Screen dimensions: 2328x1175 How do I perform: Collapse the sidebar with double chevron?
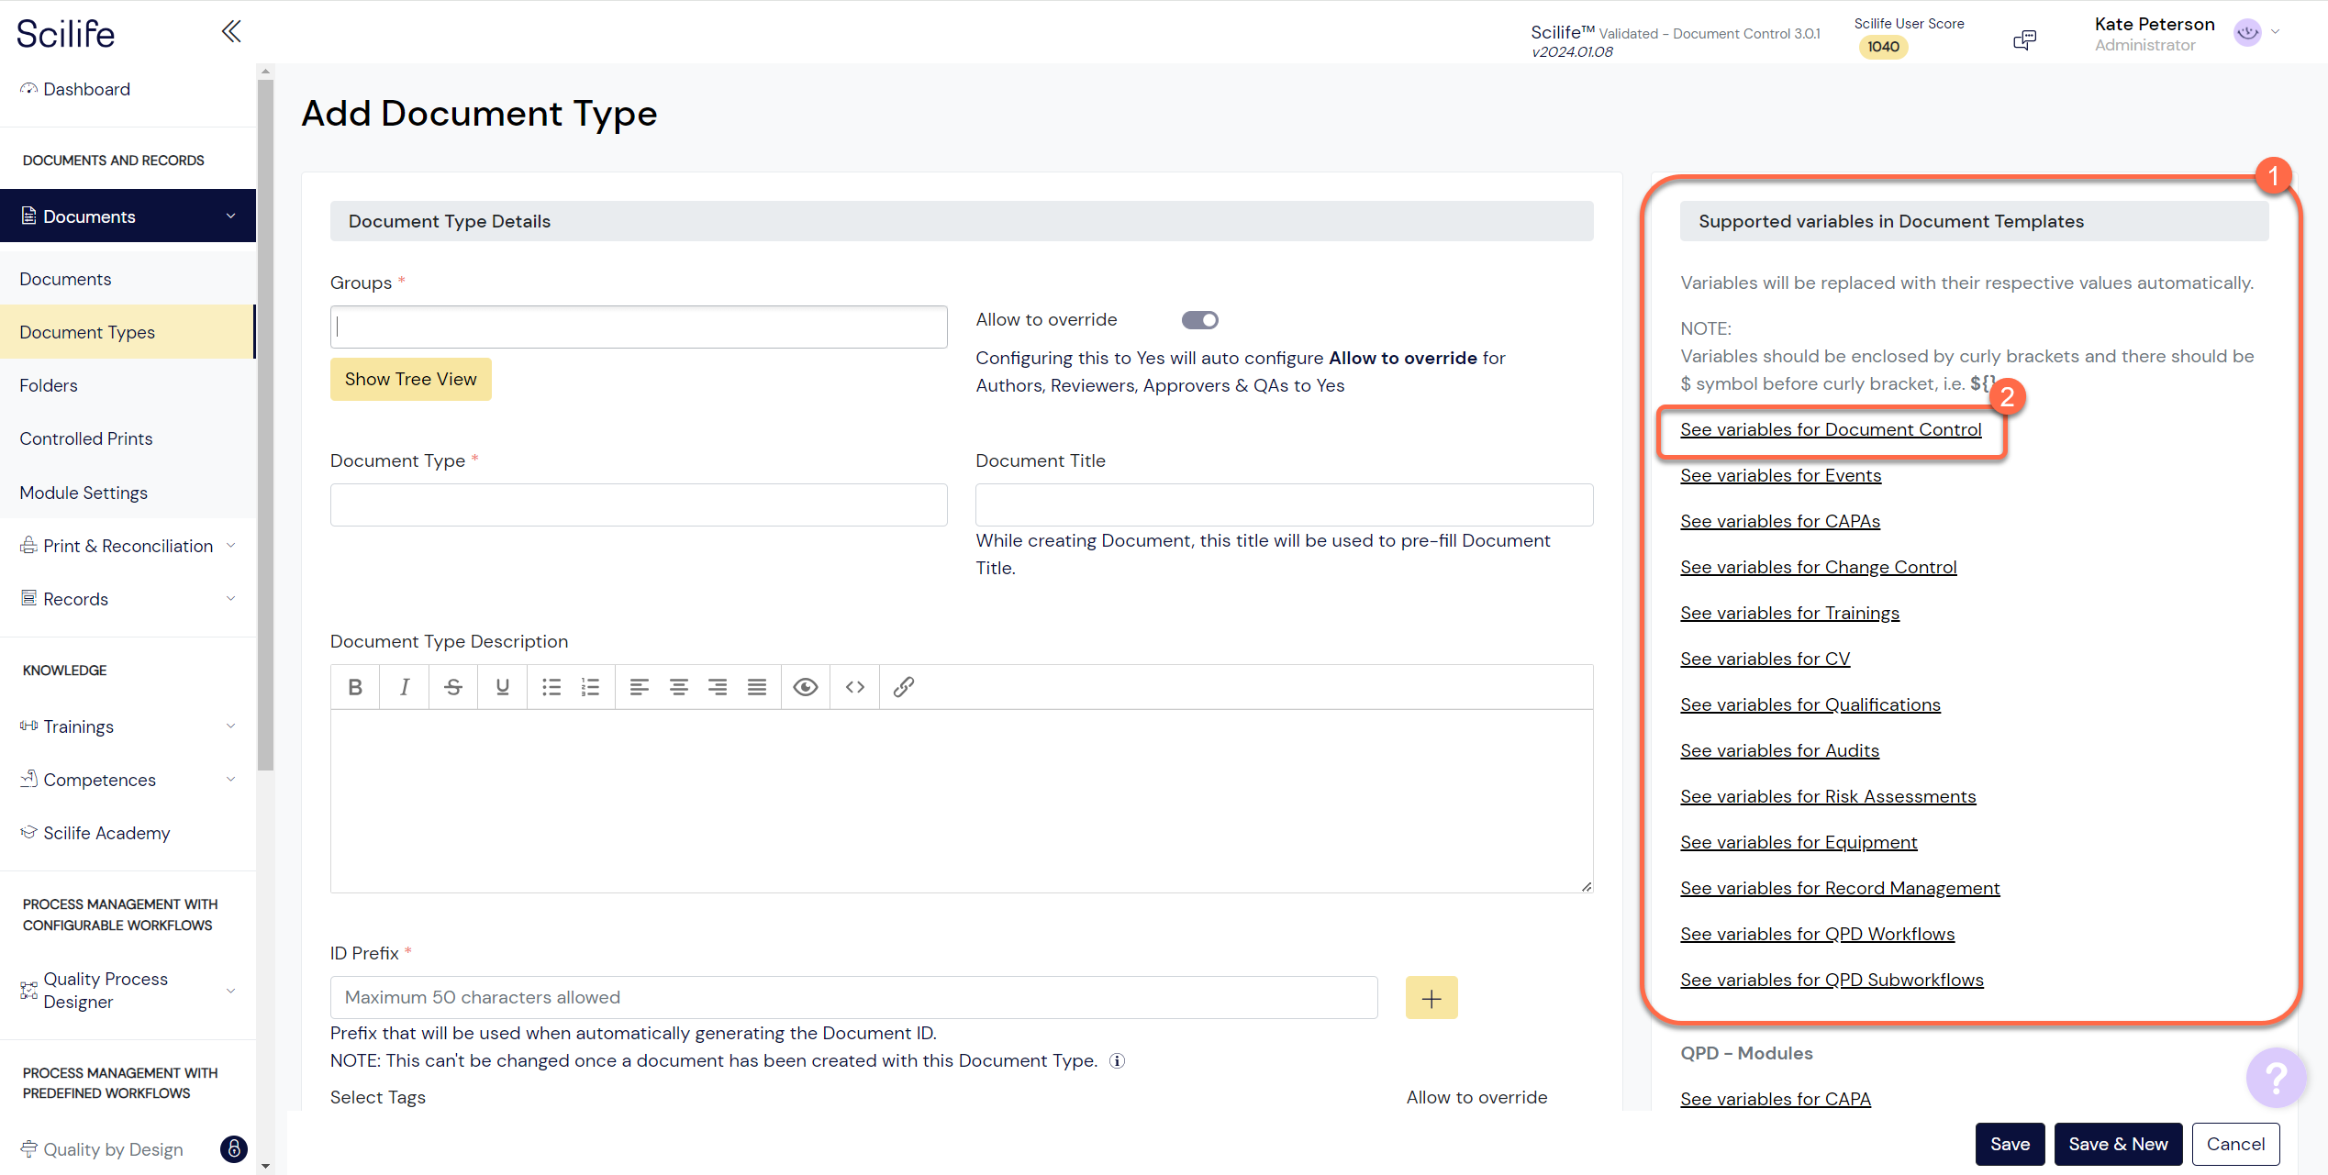pos(231,32)
